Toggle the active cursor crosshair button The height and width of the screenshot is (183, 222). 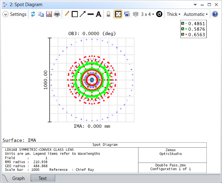click(x=118, y=14)
